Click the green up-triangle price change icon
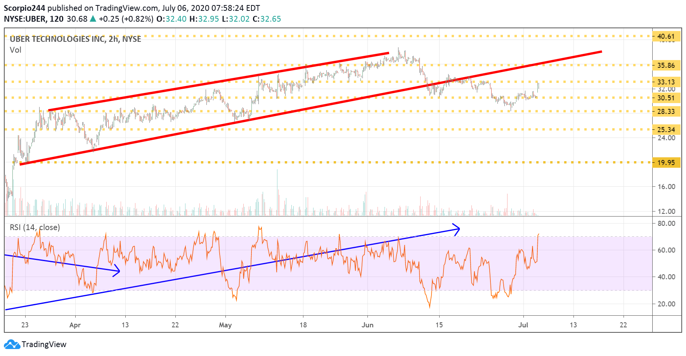The height and width of the screenshot is (356, 686). tap(93, 19)
